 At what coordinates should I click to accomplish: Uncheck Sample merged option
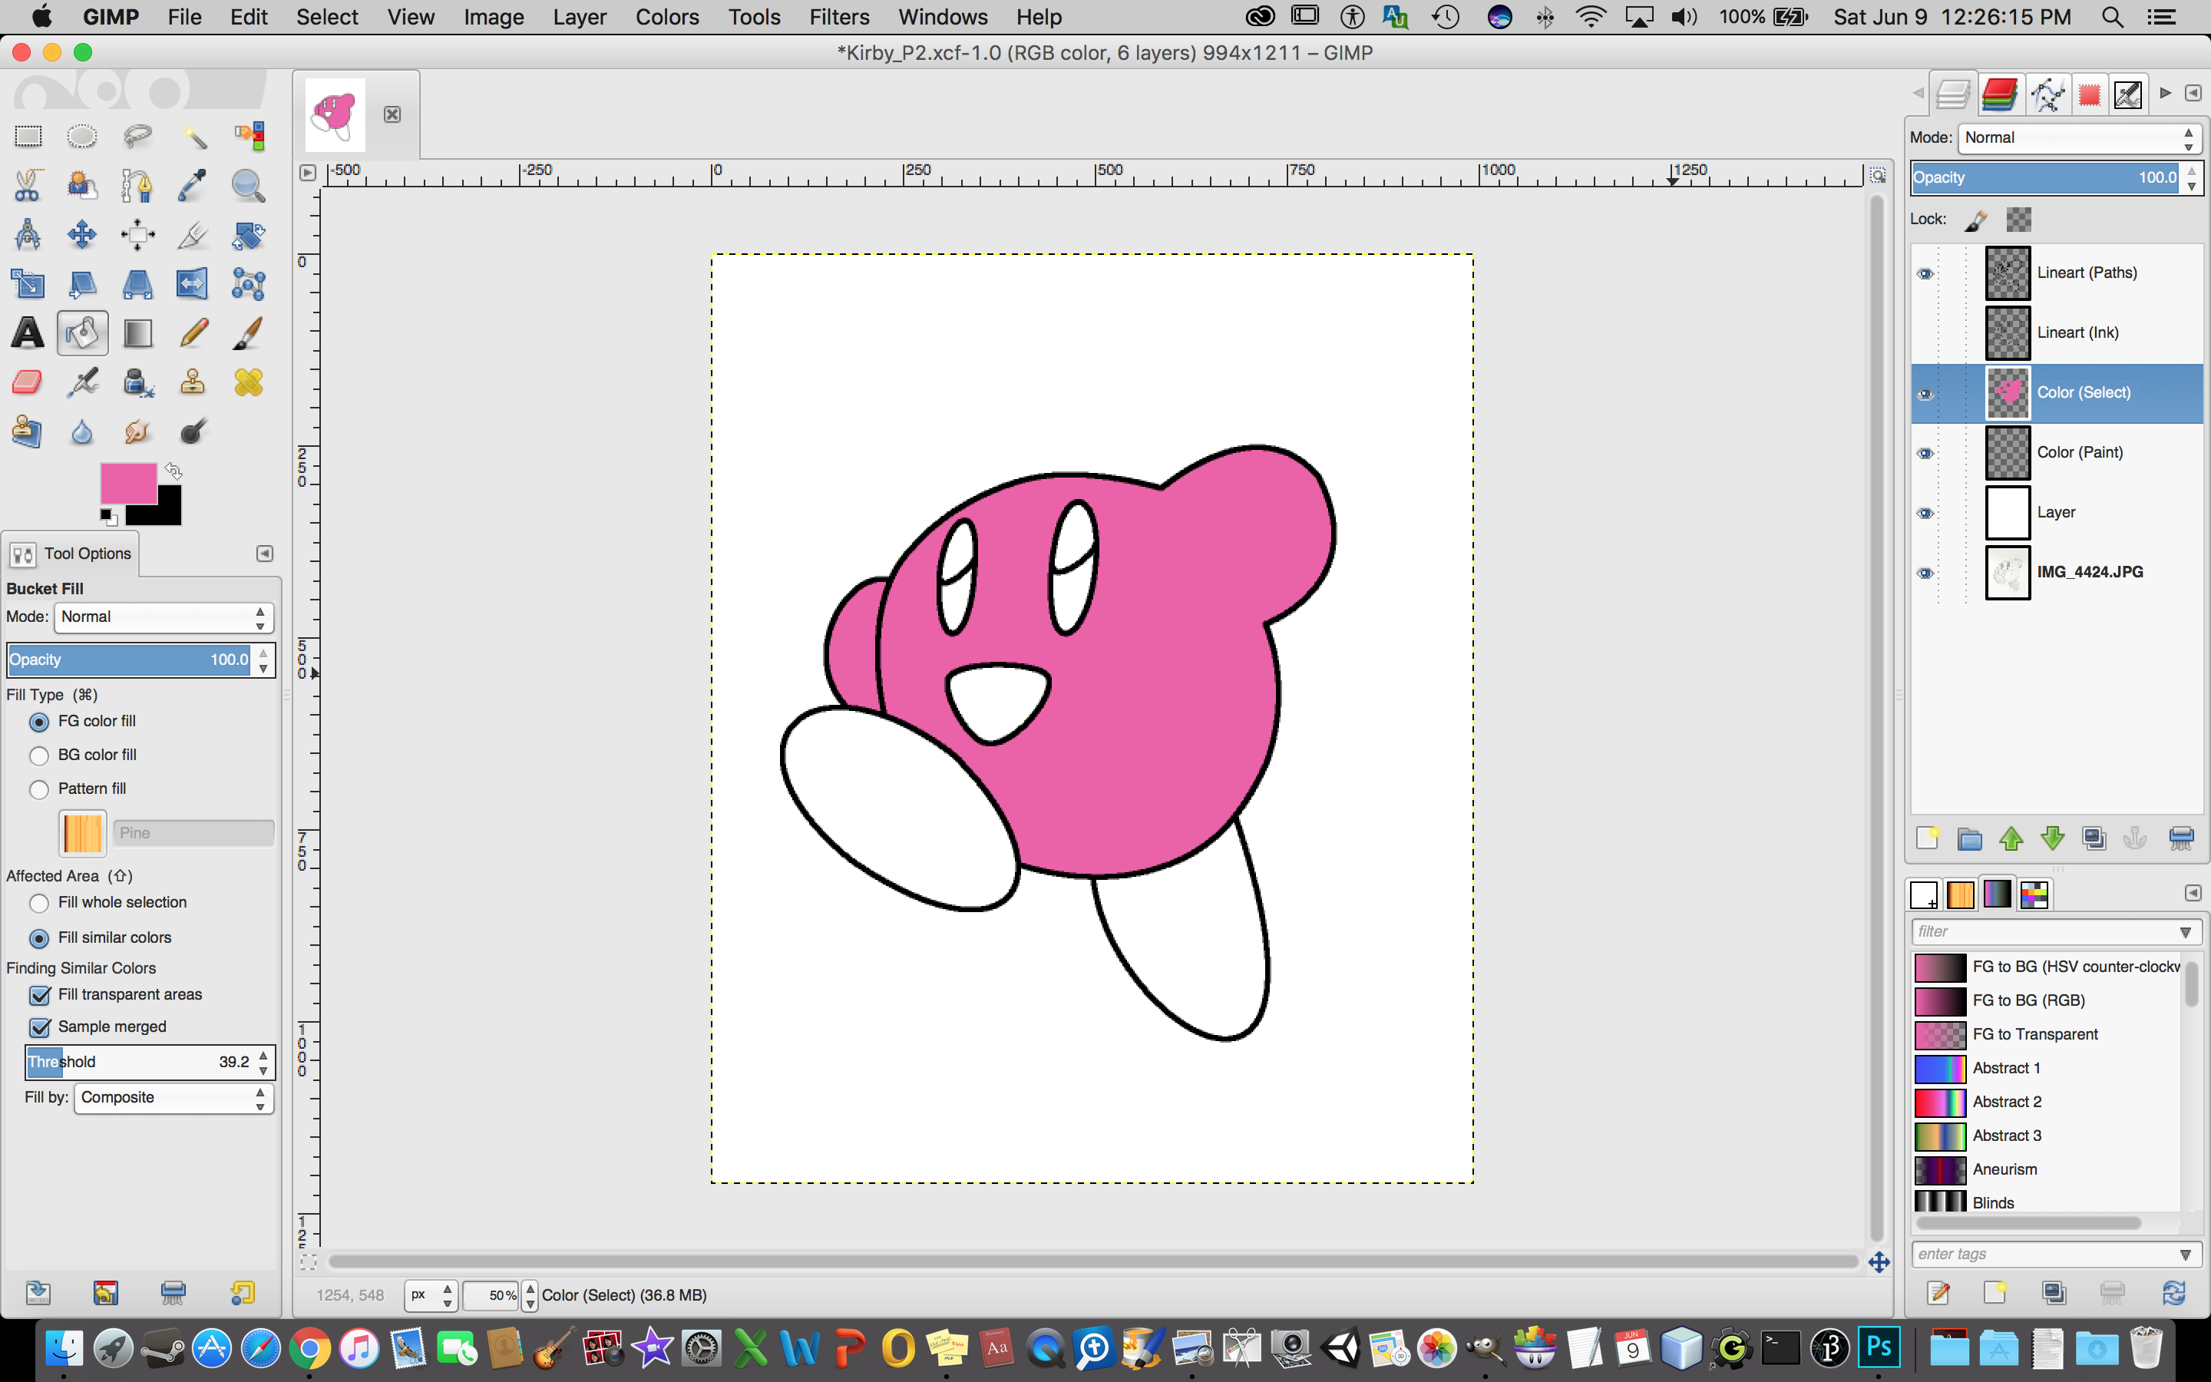click(40, 1027)
